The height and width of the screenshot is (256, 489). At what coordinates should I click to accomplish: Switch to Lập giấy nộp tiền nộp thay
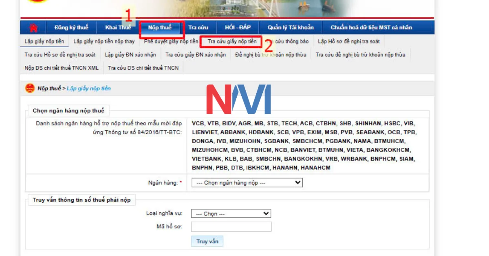(104, 41)
